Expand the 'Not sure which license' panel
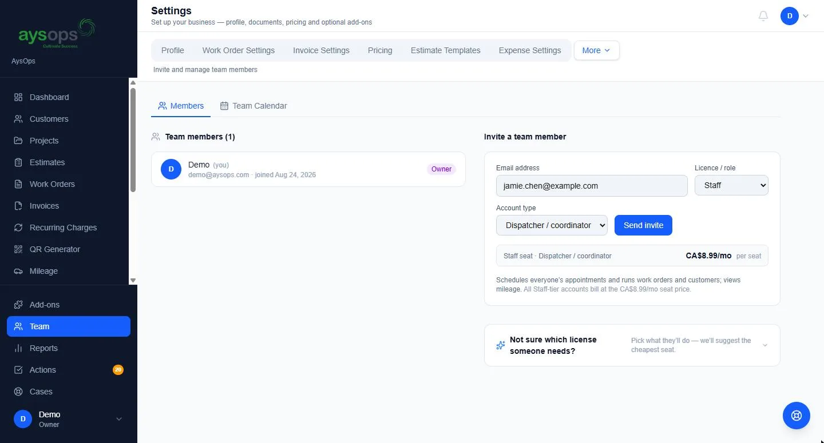This screenshot has height=443, width=824. (632, 345)
